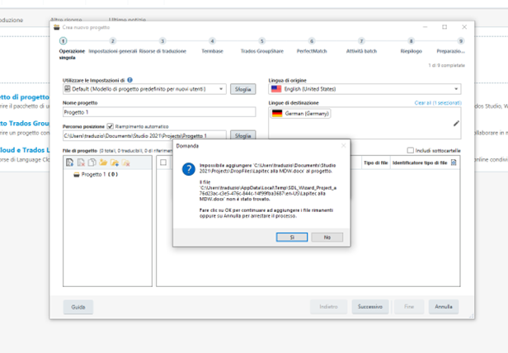Click the remove file icon with red X
The width and height of the screenshot is (508, 353).
point(81,162)
